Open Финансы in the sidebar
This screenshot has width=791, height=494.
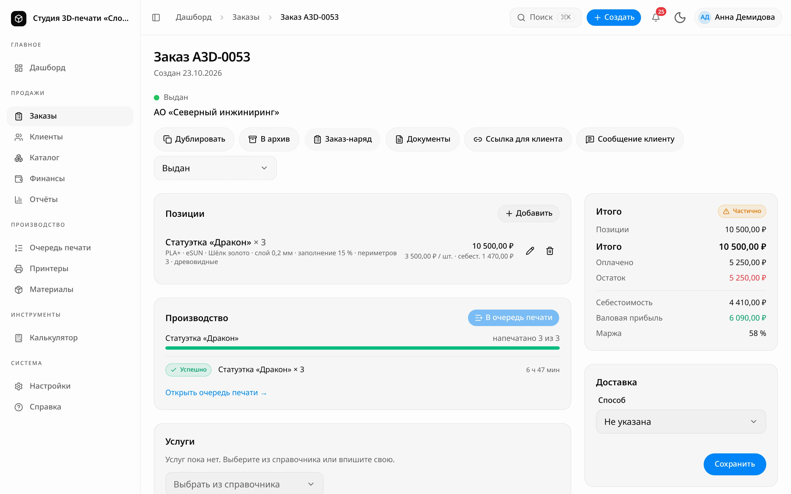pos(70,178)
